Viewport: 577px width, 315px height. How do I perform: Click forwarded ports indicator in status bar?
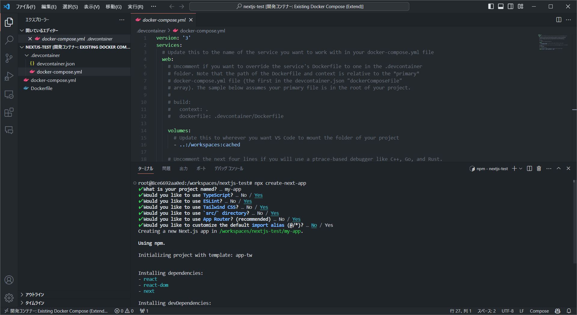(x=144, y=311)
